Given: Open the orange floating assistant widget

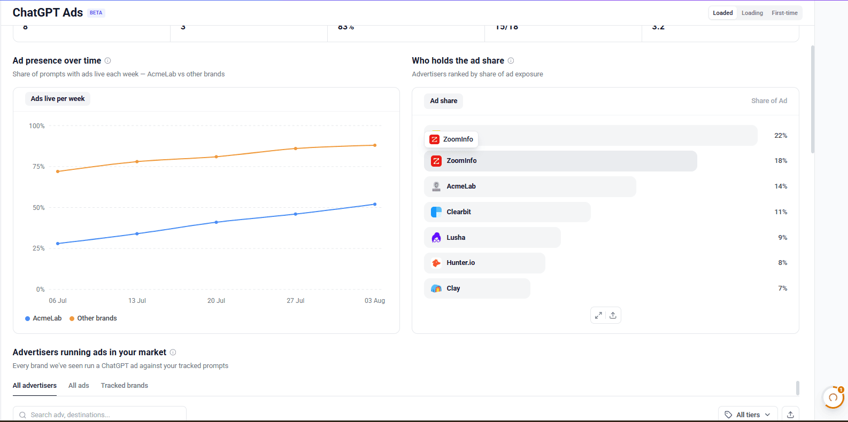Looking at the screenshot, I should (833, 397).
